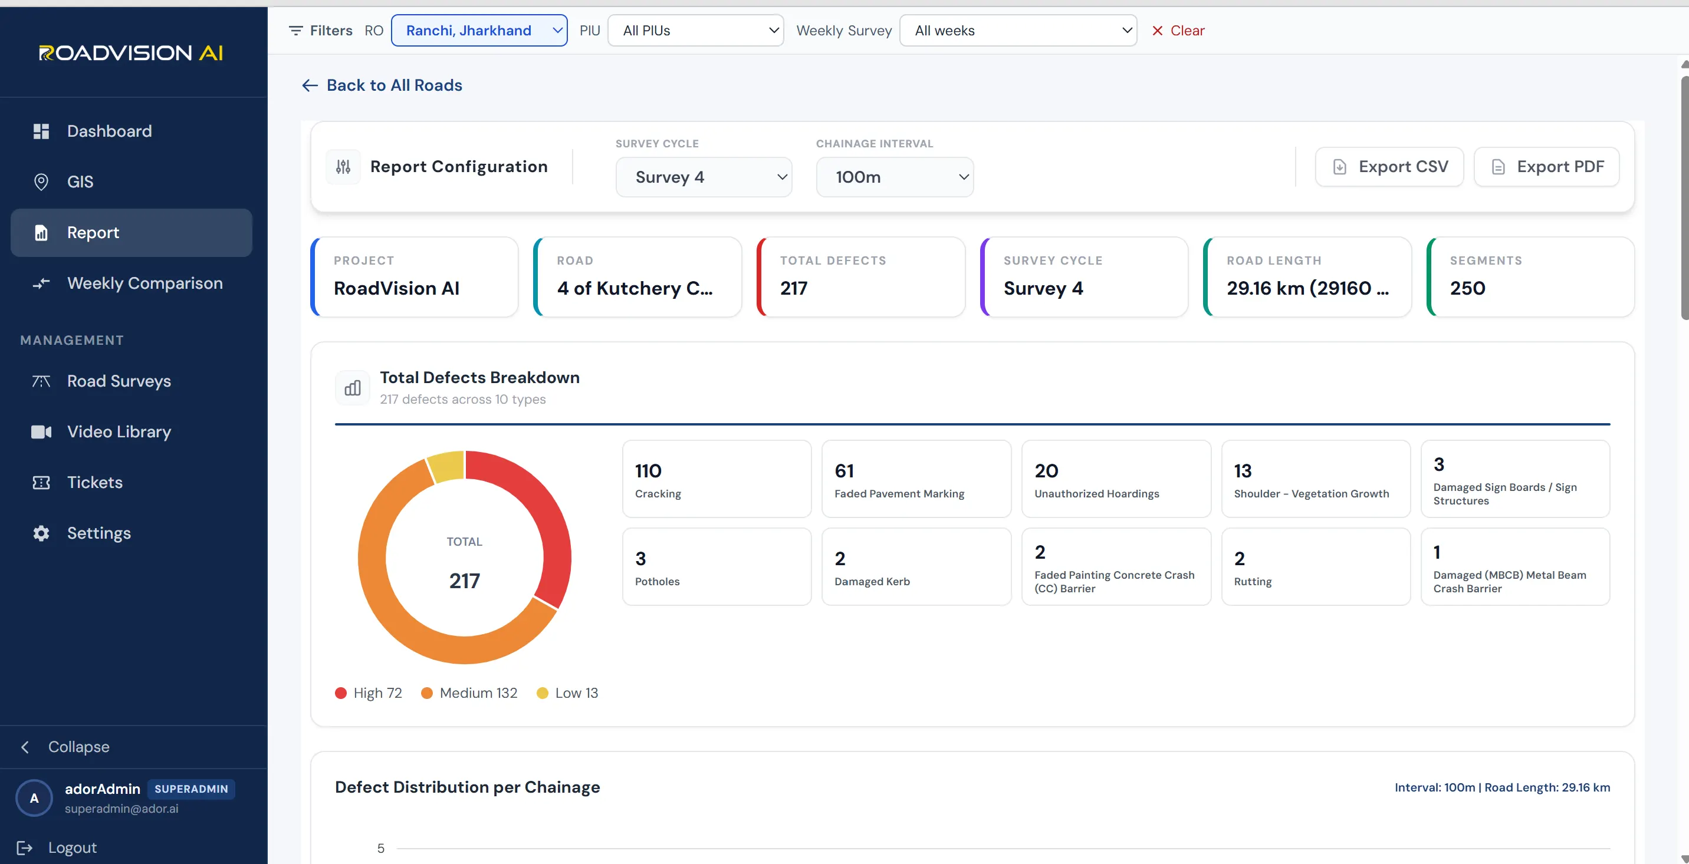Click the Video Library camera icon
1689x864 pixels.
coord(41,431)
